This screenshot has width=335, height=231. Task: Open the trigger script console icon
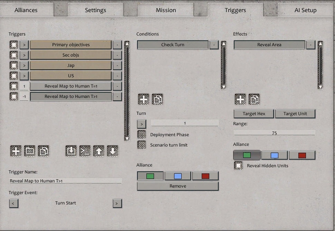(x=85, y=151)
